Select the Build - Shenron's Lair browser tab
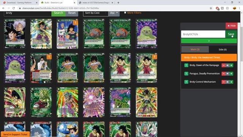The image size is (243, 137). click(x=58, y=3)
